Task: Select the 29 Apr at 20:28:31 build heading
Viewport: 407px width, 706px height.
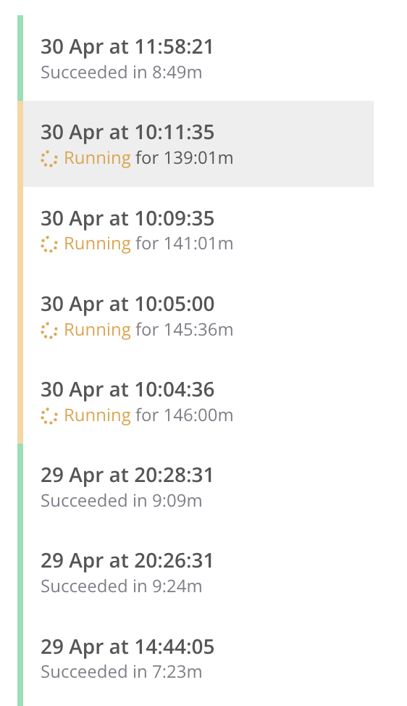Action: [x=127, y=475]
